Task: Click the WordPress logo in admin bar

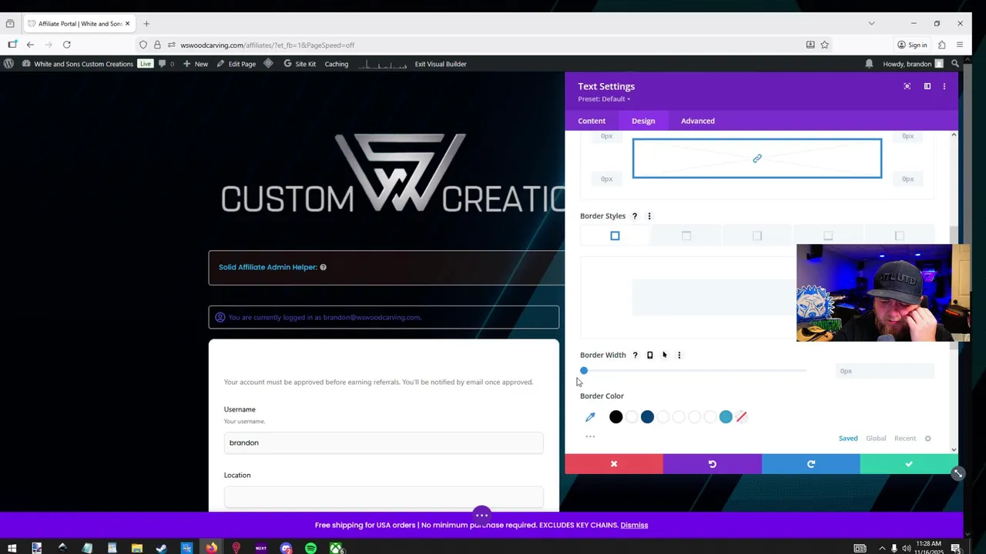Action: pyautogui.click(x=8, y=64)
